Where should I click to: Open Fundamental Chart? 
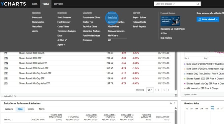tap(91, 18)
